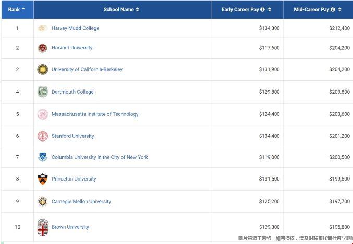Viewport: 353px width, 244px height.
Task: Click the Early Career Pay info icon
Action: pos(262,10)
